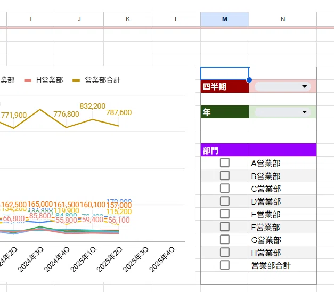Check the B営業部 checkbox

[x=225, y=176]
